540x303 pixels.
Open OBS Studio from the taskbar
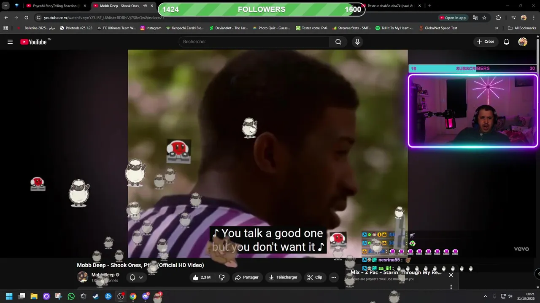point(121,296)
